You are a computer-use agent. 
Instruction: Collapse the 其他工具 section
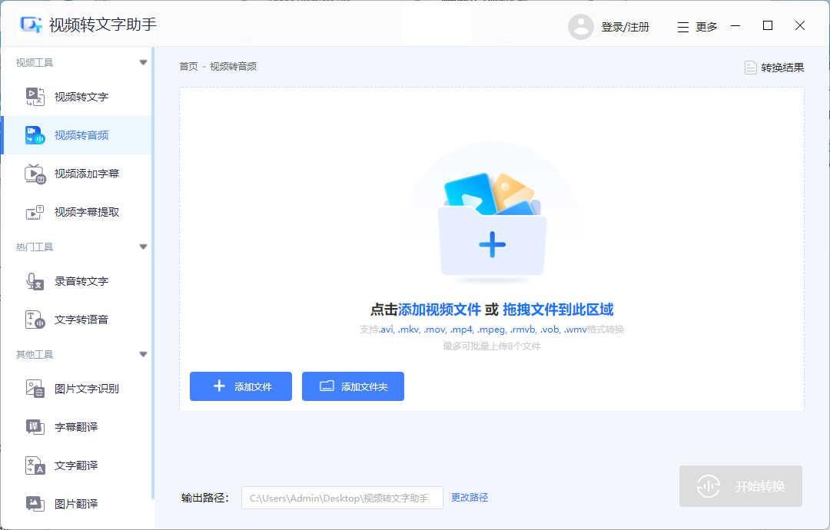point(143,354)
